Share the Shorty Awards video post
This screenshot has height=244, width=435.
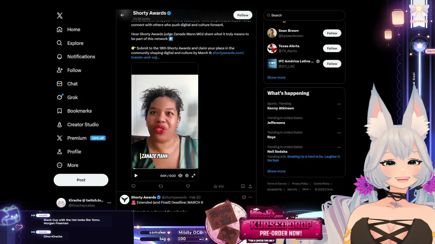pyautogui.click(x=250, y=186)
